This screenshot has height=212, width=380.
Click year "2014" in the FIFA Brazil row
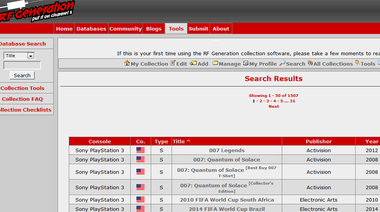point(372,209)
